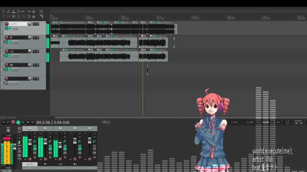Toggle auto-crossfade icon in toolbar

click(4, 16)
